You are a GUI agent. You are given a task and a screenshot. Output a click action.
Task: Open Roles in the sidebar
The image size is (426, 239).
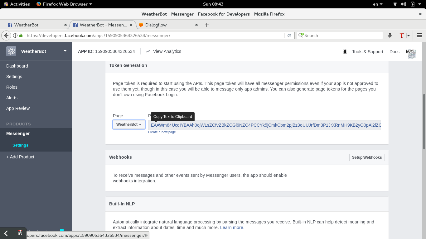12,87
